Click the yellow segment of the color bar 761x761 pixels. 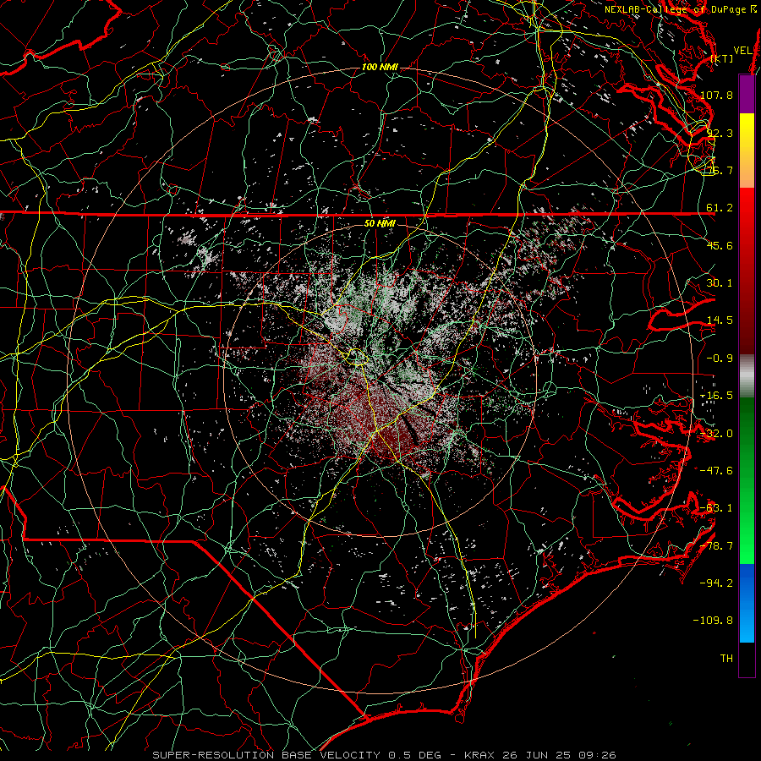[x=747, y=151]
